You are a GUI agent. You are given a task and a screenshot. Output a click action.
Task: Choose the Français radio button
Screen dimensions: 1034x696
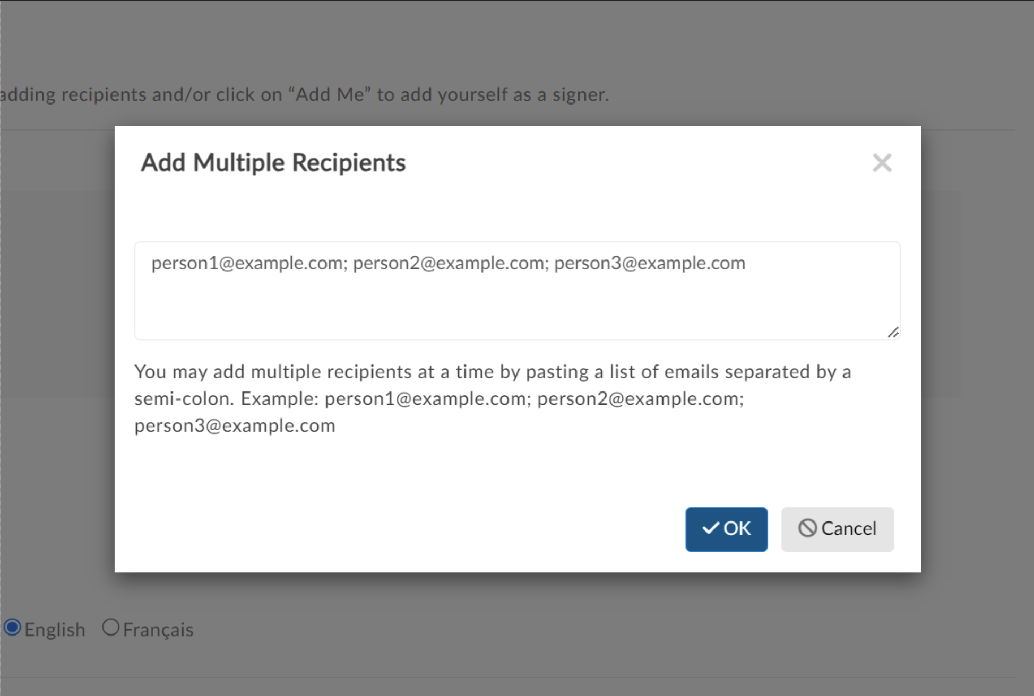tap(110, 627)
